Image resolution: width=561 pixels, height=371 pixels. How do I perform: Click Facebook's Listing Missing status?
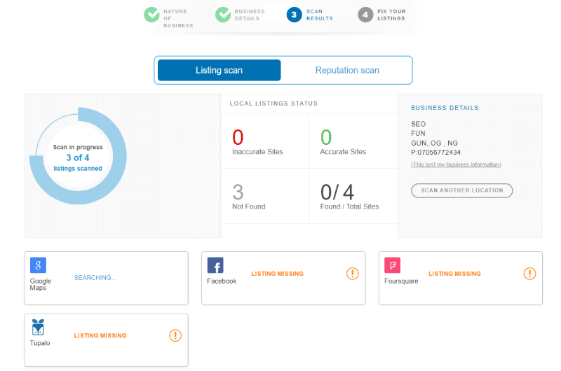[277, 274]
